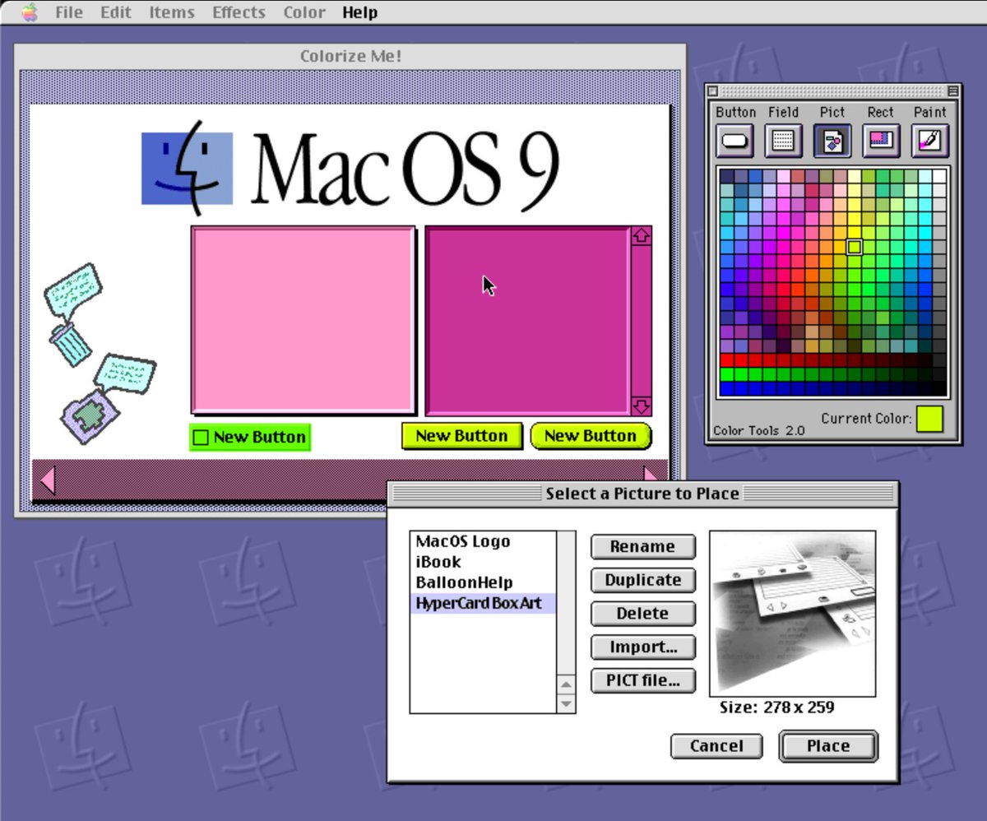The height and width of the screenshot is (821, 987).
Task: Open the Help menu
Action: 359,12
